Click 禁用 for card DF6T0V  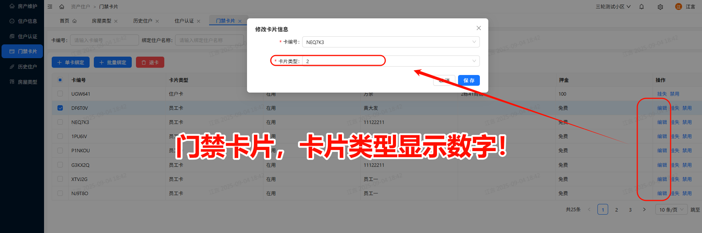click(x=687, y=108)
